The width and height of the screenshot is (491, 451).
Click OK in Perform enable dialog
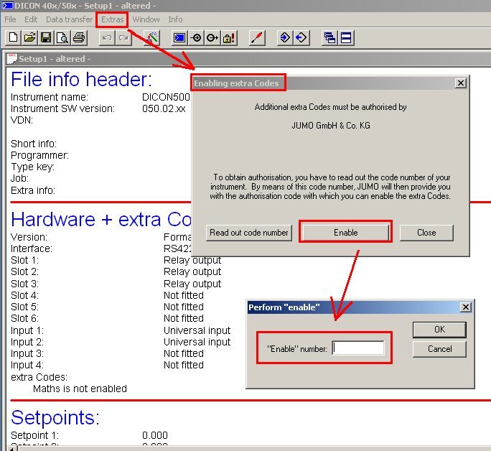coord(439,330)
